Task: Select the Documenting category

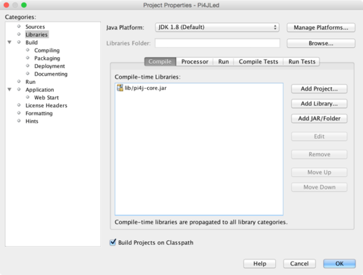Action: click(51, 74)
